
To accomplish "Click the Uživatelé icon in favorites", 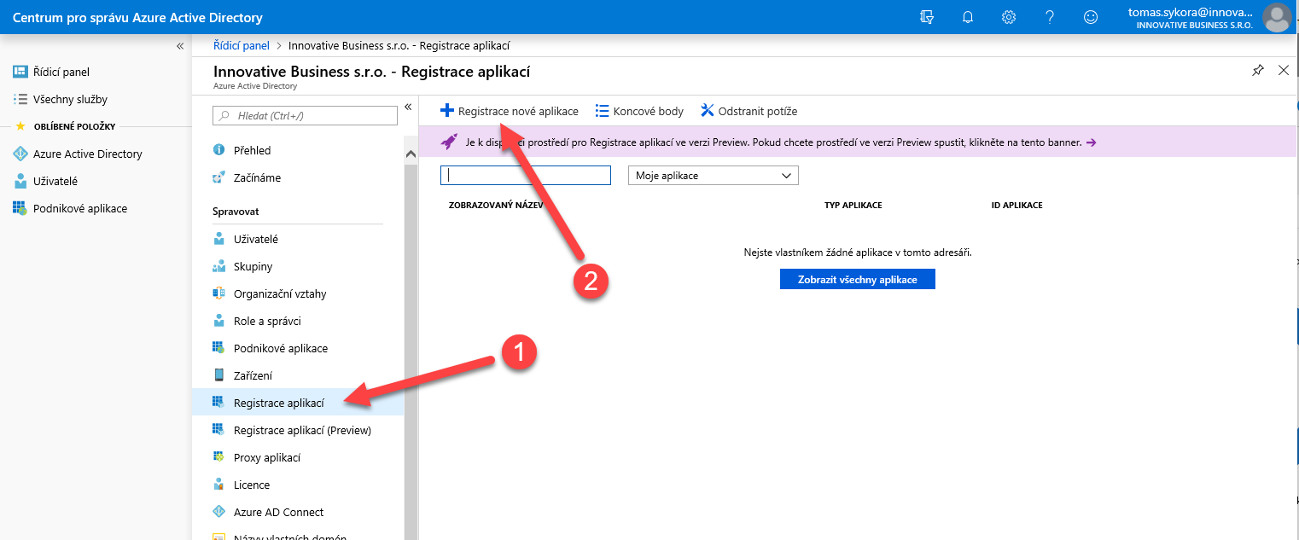I will coord(20,181).
